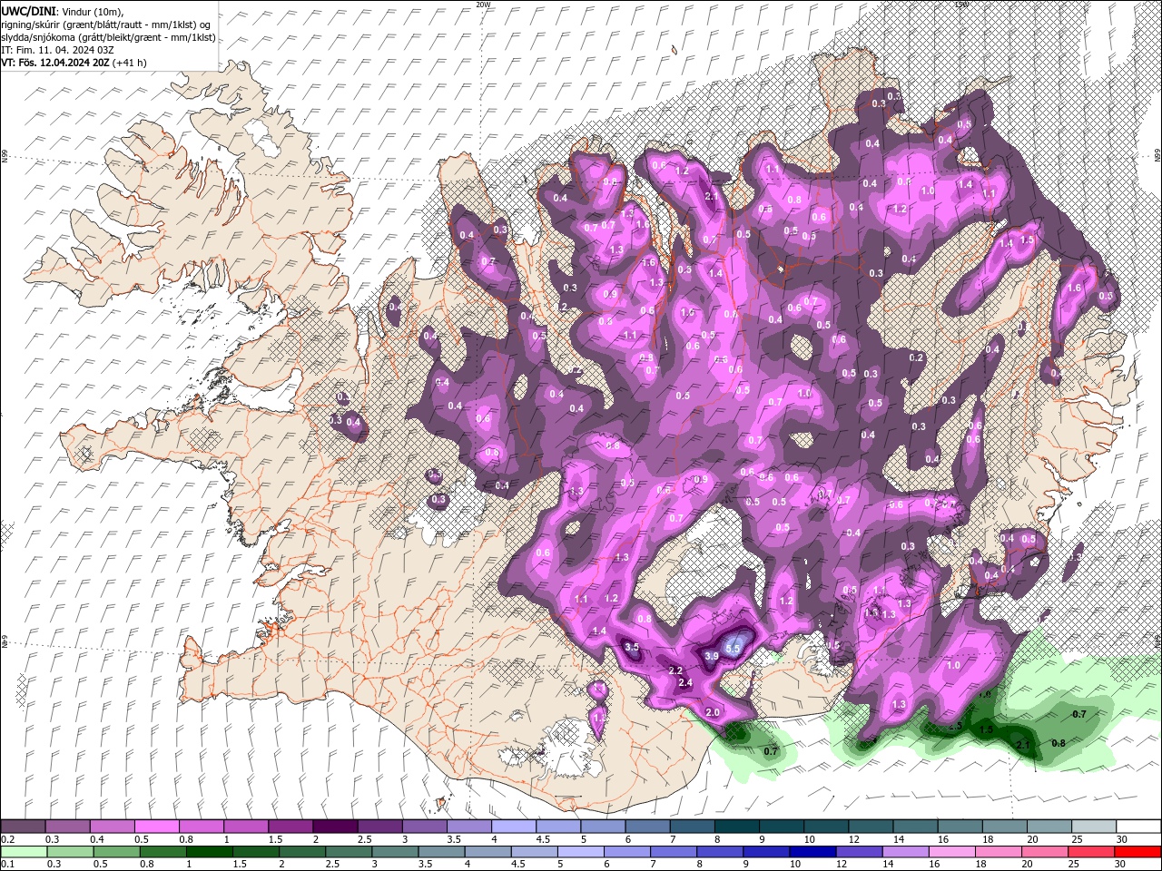This screenshot has width=1162, height=871.
Task: Click the initial time line 'IT: Fim. 11. 04. 2024 03Z'
Action: coord(57,50)
